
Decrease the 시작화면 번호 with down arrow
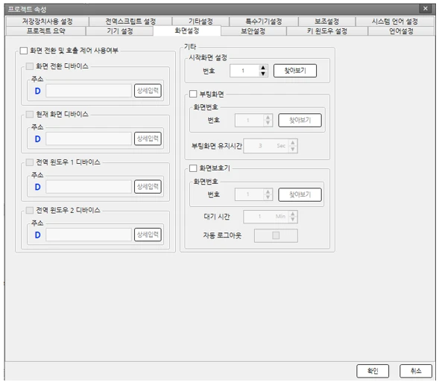click(263, 74)
